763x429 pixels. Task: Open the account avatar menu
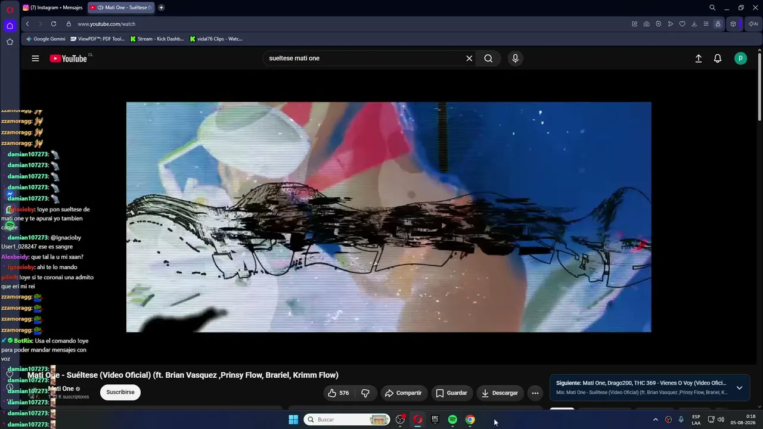point(740,58)
